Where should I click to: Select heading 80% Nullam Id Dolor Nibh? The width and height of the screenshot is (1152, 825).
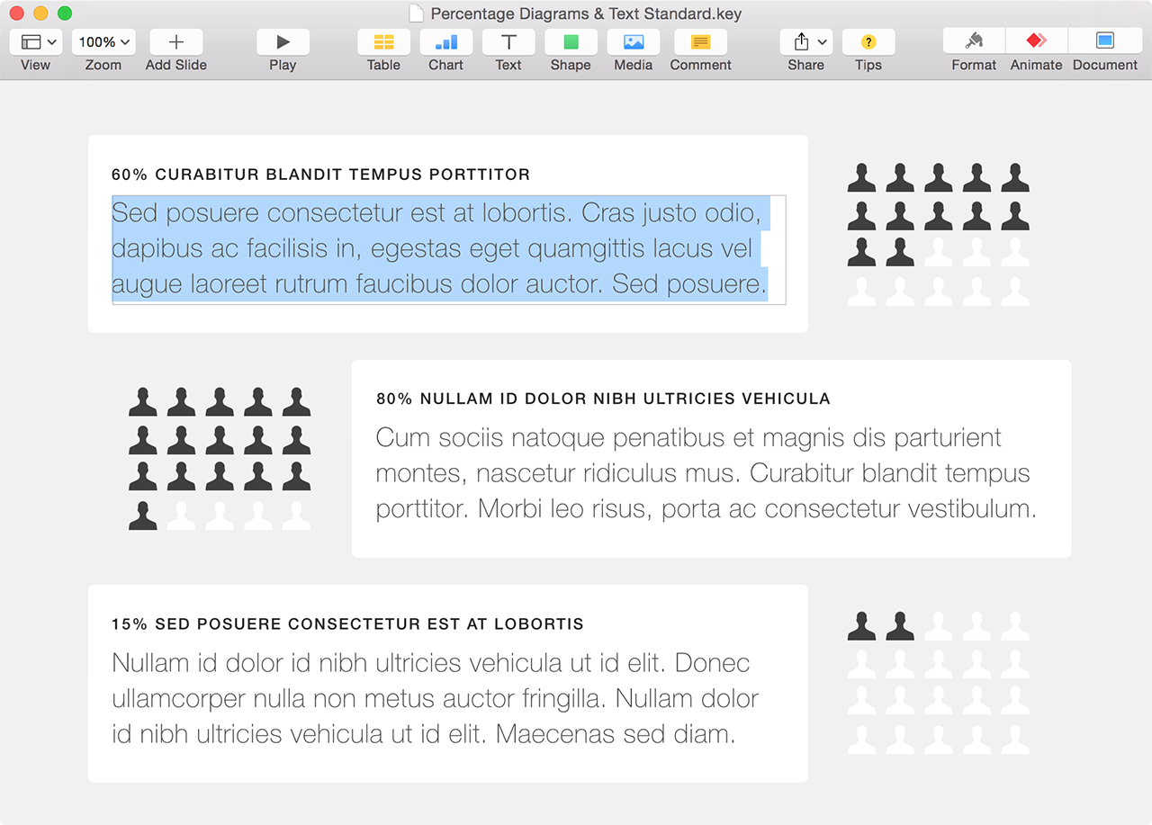pos(603,399)
